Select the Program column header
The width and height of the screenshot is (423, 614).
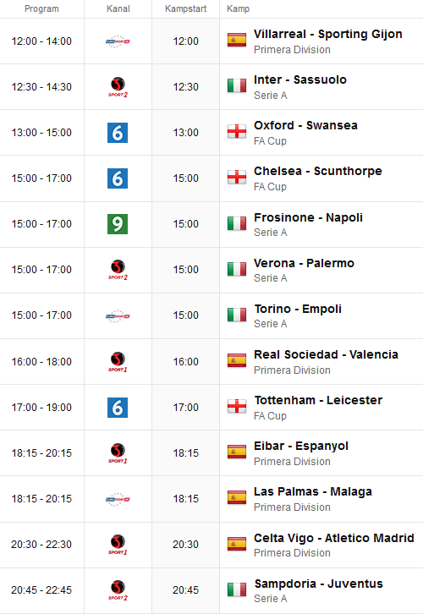coord(41,8)
